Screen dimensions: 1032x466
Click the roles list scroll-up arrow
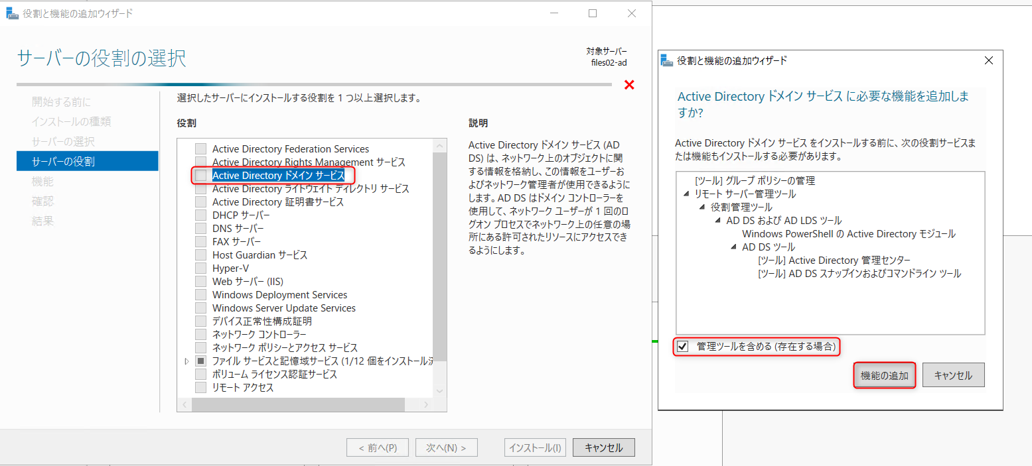[x=439, y=145]
